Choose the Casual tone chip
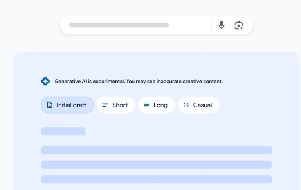The width and height of the screenshot is (301, 190). (198, 105)
